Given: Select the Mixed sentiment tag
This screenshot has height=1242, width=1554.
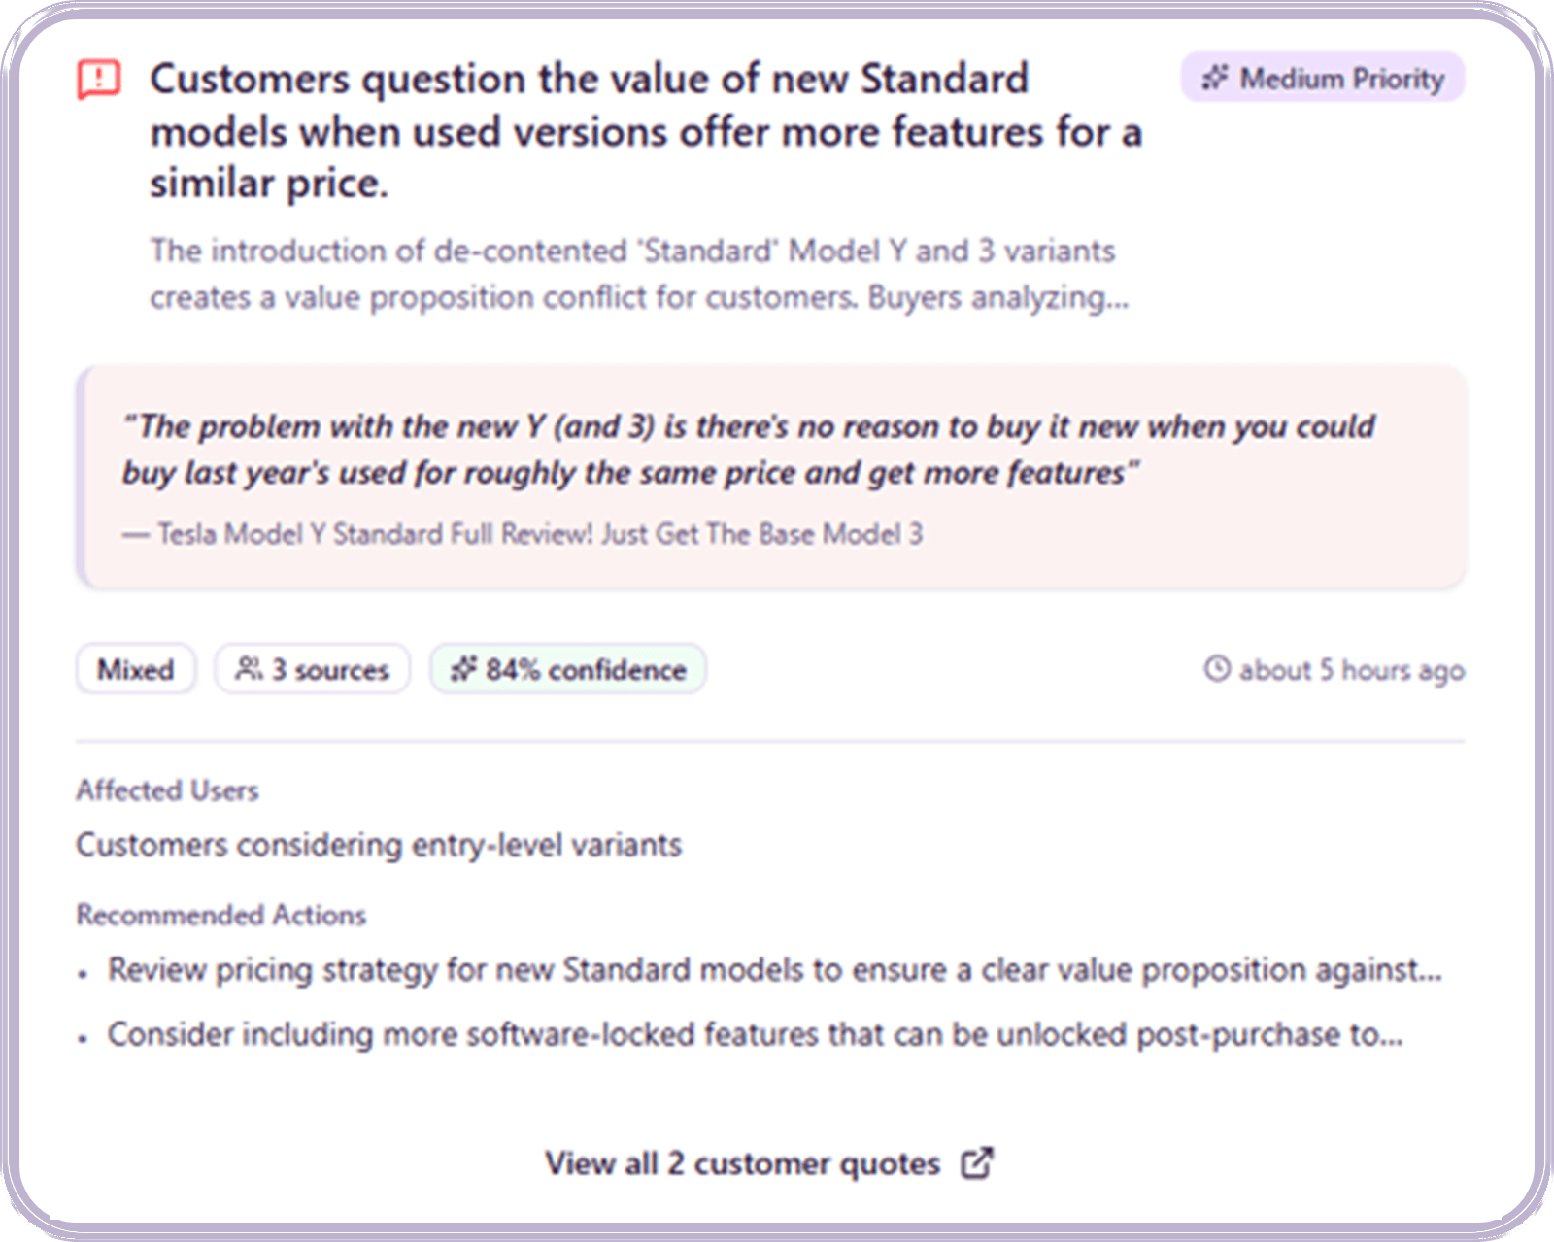Looking at the screenshot, I should coord(136,669).
